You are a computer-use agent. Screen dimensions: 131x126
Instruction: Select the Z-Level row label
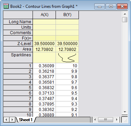[18, 44]
